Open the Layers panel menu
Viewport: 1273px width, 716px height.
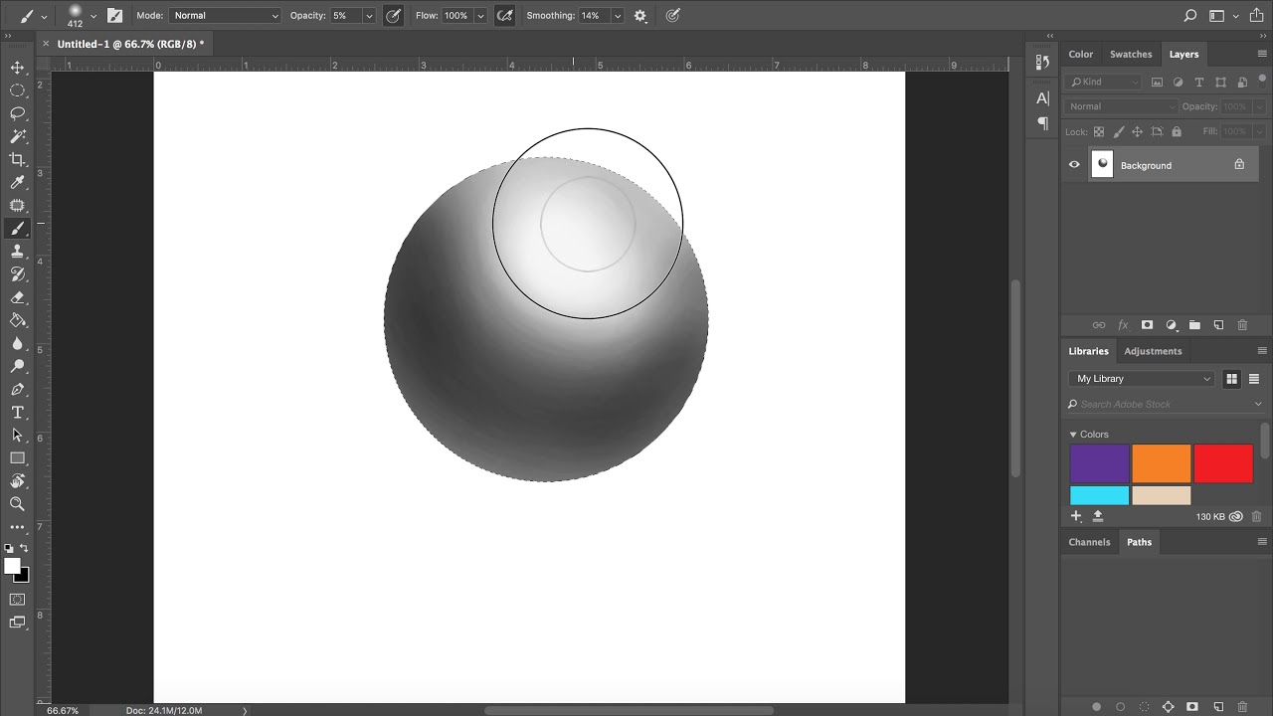coord(1262,55)
